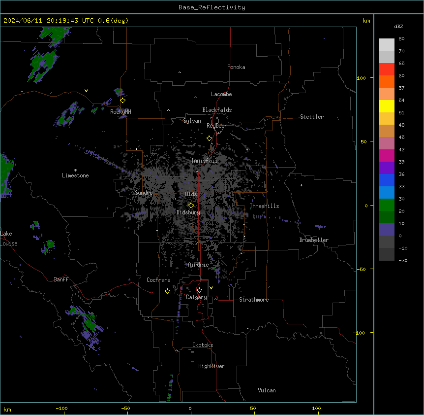Click the Calgary city label
Viewport: 424px width, 415px height.
(x=196, y=297)
